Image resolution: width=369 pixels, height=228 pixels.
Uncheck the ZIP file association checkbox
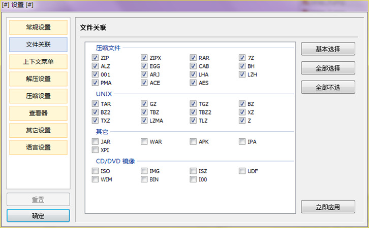click(x=96, y=58)
